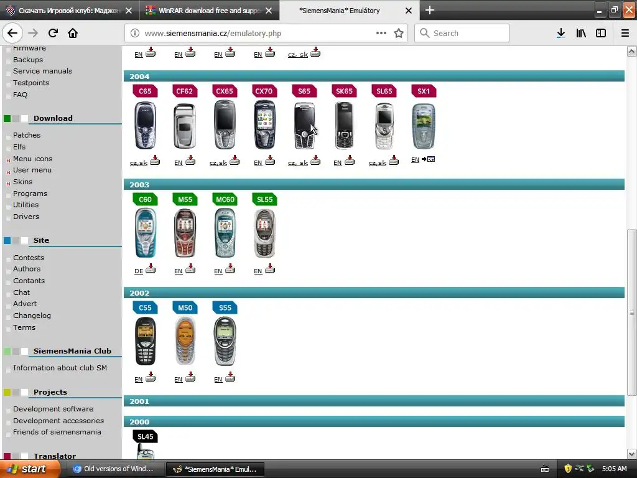Download the CF62 emulator

pos(190,160)
